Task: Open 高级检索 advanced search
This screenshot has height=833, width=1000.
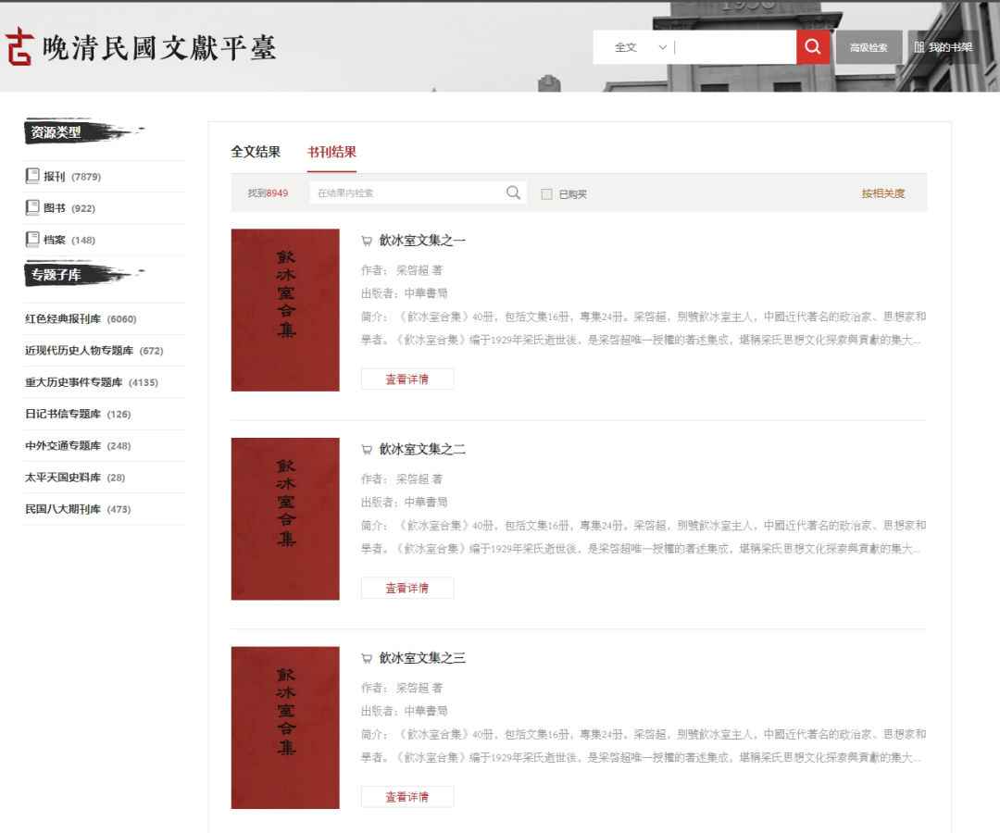Action: [869, 47]
